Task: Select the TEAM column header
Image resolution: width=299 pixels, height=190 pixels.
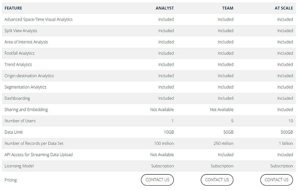Action: tap(228, 8)
